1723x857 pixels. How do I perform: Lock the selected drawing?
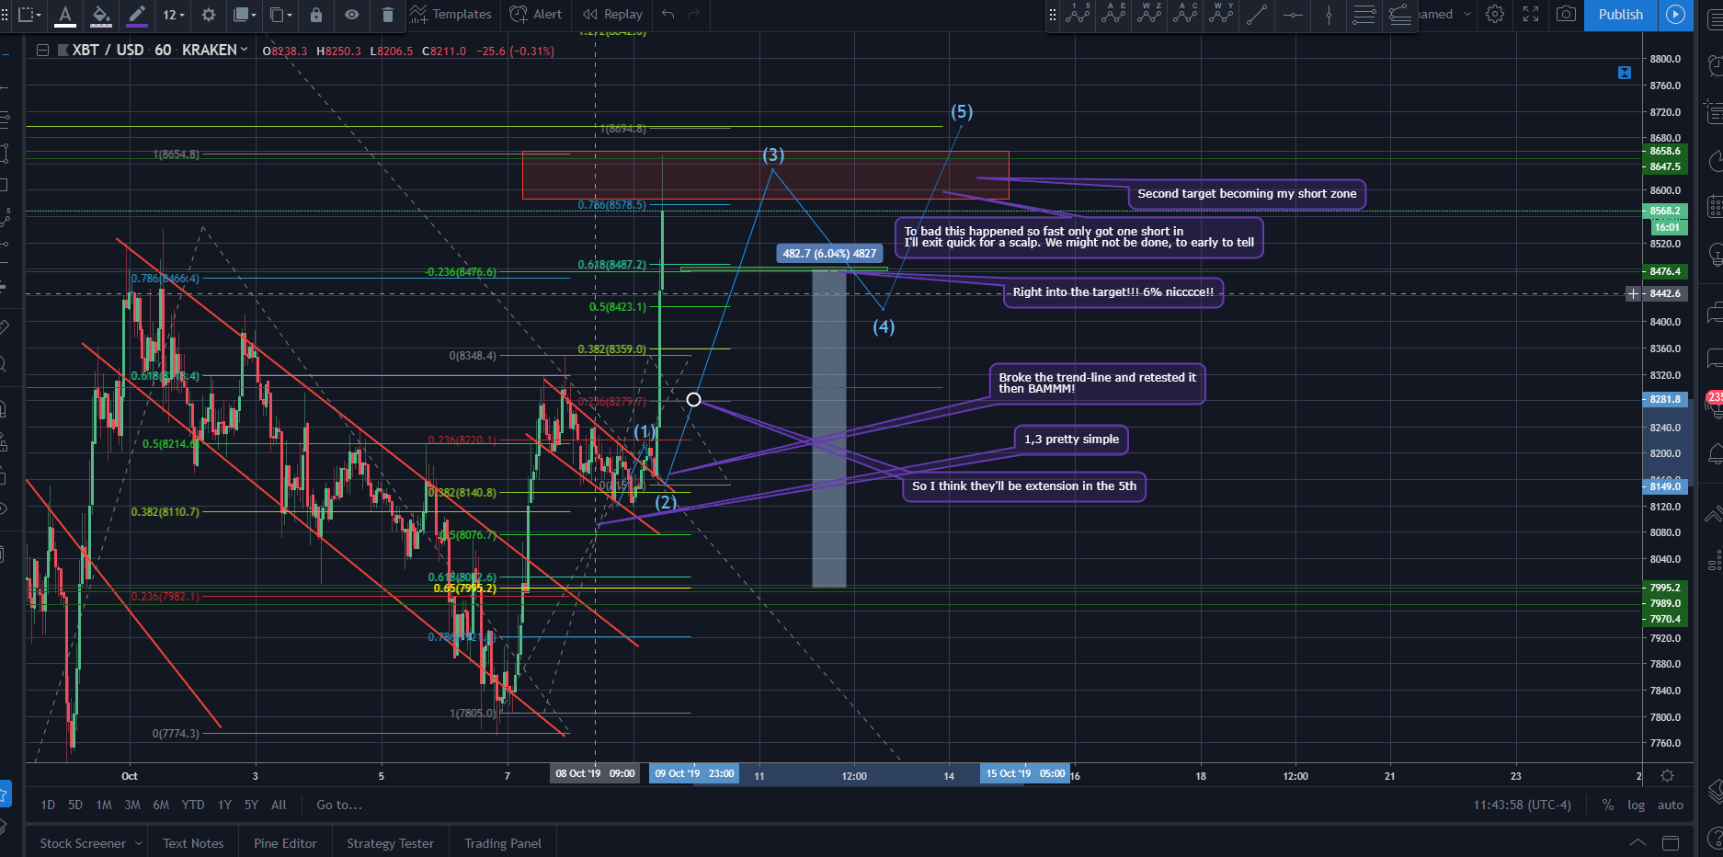[316, 15]
